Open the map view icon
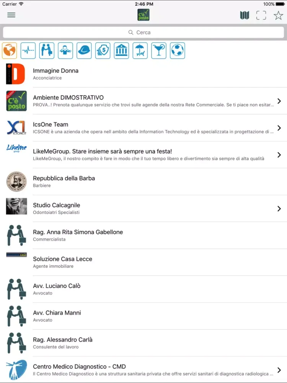Image resolution: width=287 pixels, height=383 pixels. 245,15
